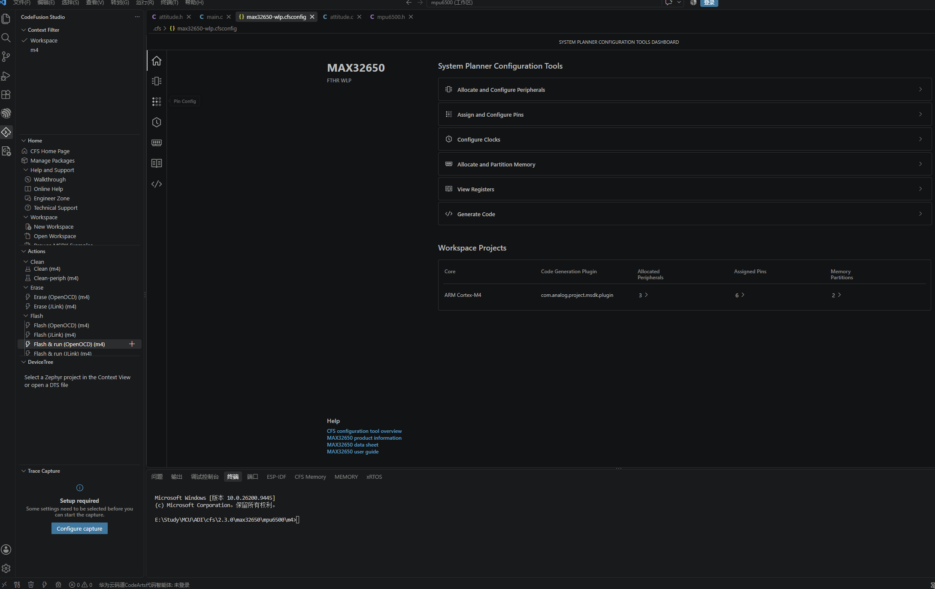Open New Workspace item
Viewport: 935px width, 589px height.
pos(54,227)
